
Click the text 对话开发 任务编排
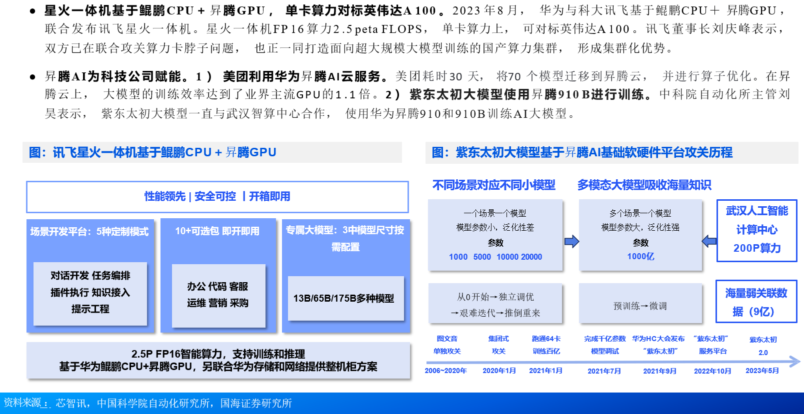tap(90, 275)
